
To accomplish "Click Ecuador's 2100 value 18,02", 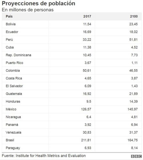I will (133, 32).
